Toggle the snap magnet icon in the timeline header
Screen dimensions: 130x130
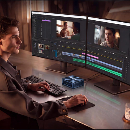tap(56, 45)
